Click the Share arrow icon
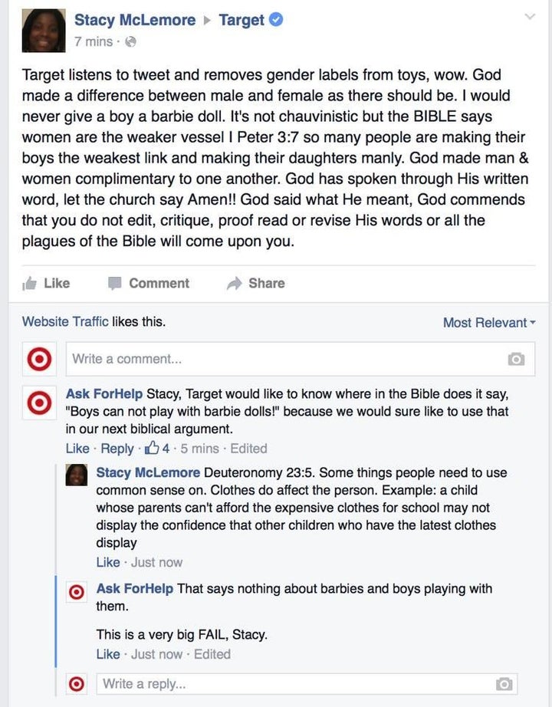The image size is (552, 707). tap(235, 283)
